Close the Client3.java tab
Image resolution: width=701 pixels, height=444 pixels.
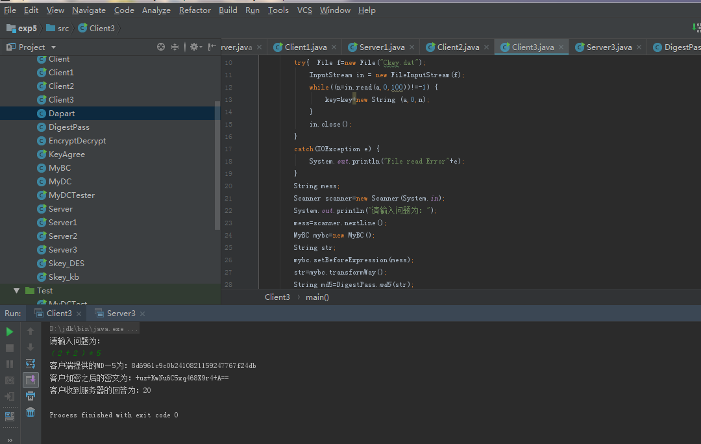pyautogui.click(x=561, y=47)
